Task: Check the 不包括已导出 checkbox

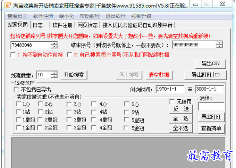Action: pyautogui.click(x=16, y=89)
